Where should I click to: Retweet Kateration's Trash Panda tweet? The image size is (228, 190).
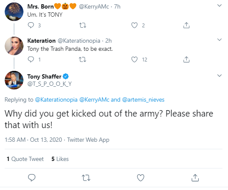pyautogui.click(x=82, y=60)
